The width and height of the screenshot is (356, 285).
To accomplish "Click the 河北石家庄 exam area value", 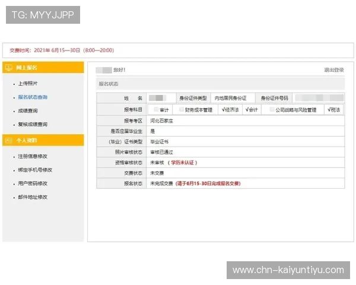I will click(x=161, y=121).
